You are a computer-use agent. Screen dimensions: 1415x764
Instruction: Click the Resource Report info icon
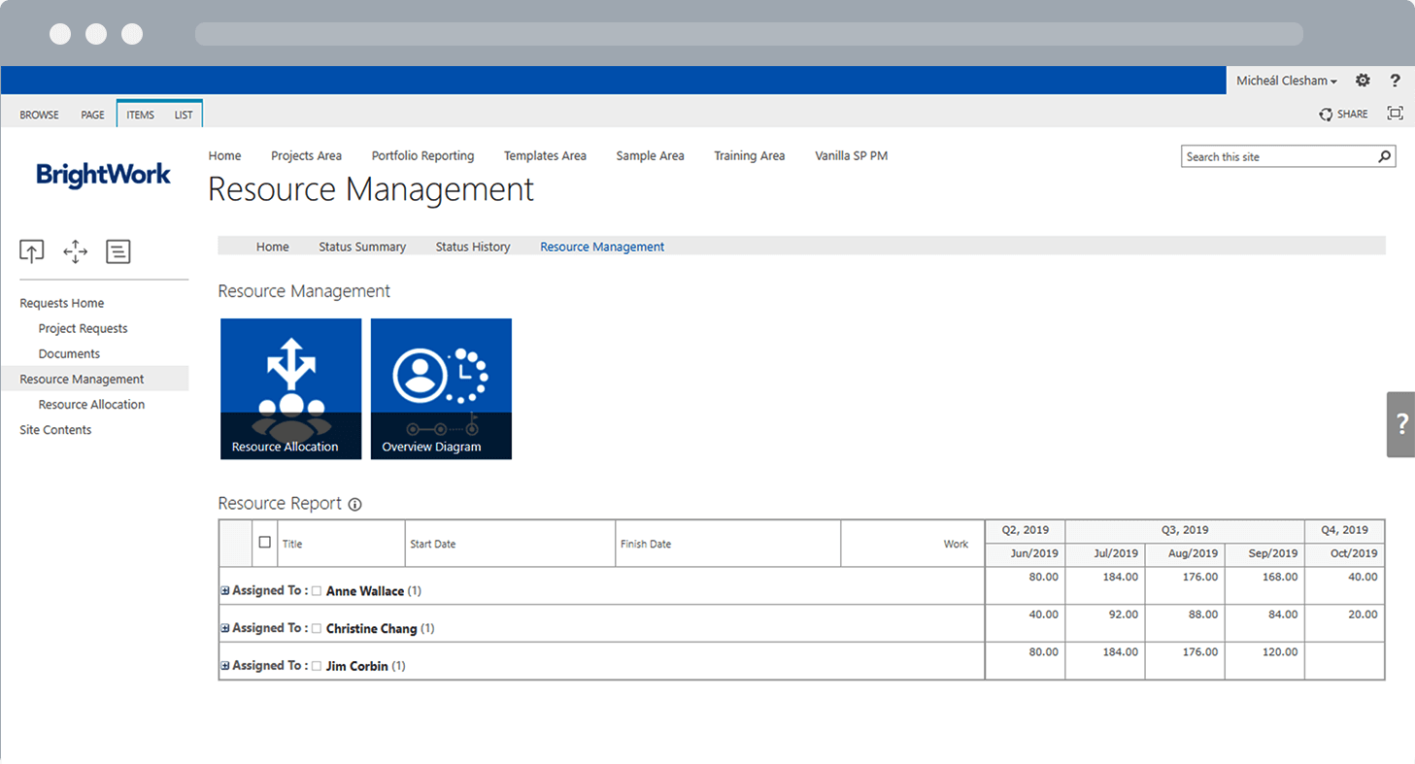[354, 504]
